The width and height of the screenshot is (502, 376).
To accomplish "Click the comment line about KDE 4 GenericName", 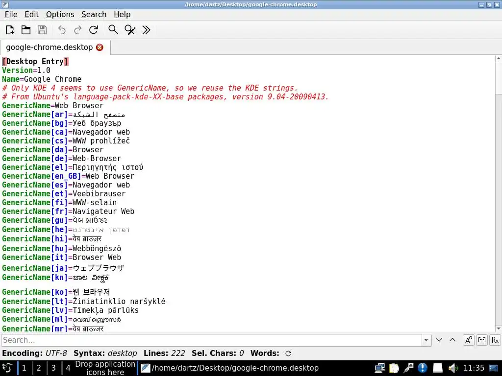I will 150,88.
